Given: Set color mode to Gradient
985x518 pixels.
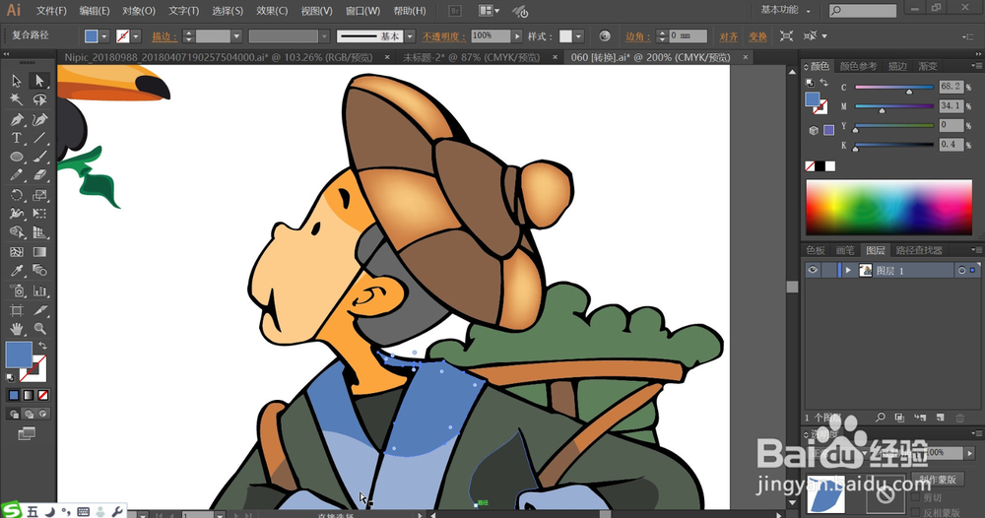Looking at the screenshot, I should pyautogui.click(x=29, y=395).
